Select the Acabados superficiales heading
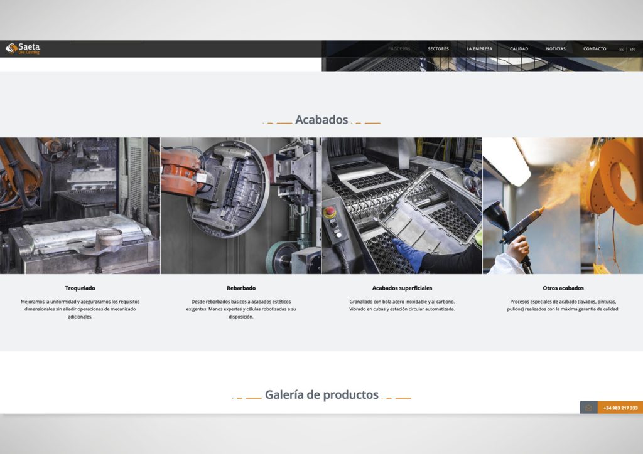Image resolution: width=643 pixels, height=454 pixels. [x=403, y=288]
